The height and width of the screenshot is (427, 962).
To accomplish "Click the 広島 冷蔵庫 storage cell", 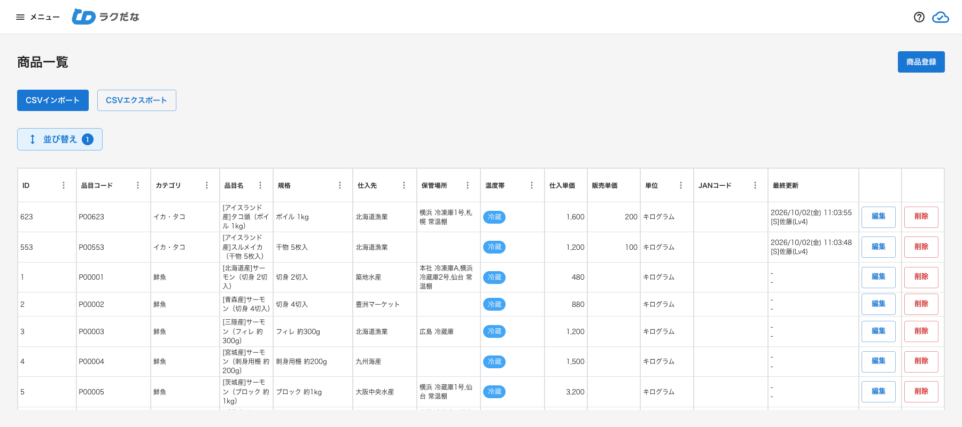I will tap(448, 331).
